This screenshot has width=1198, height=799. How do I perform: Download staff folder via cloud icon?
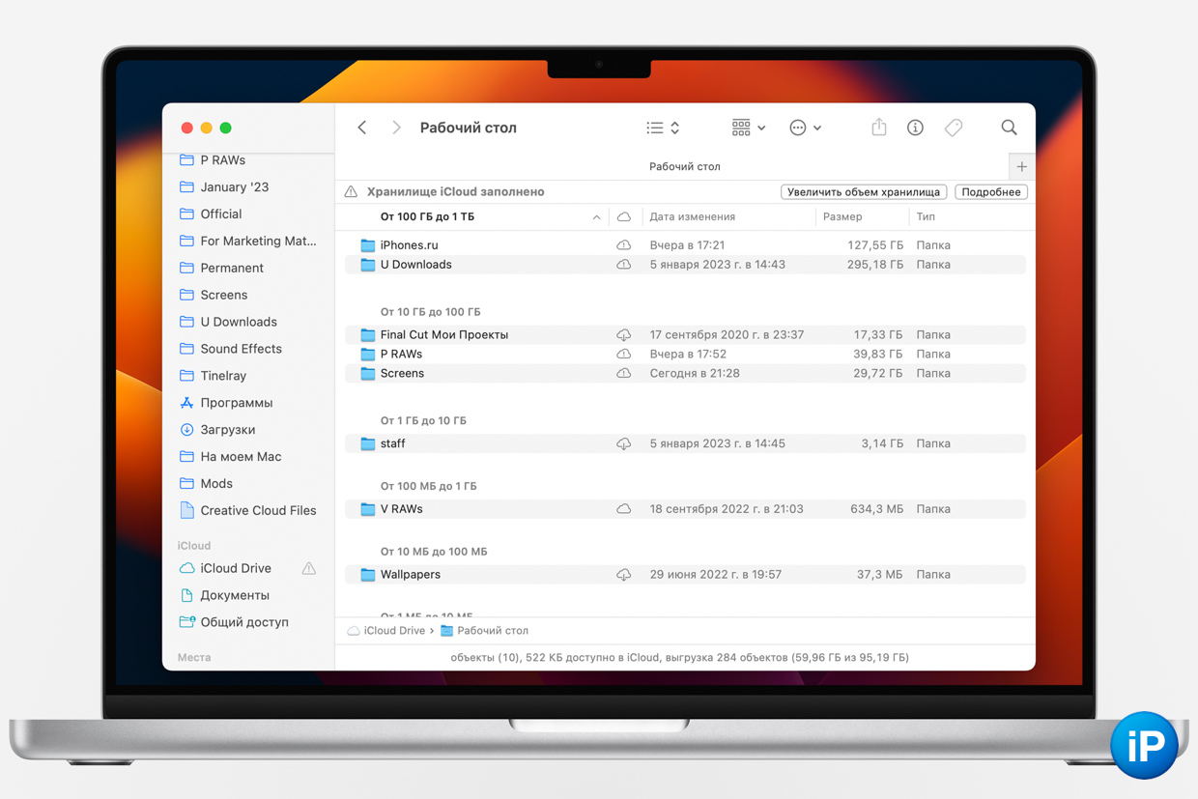coord(623,444)
